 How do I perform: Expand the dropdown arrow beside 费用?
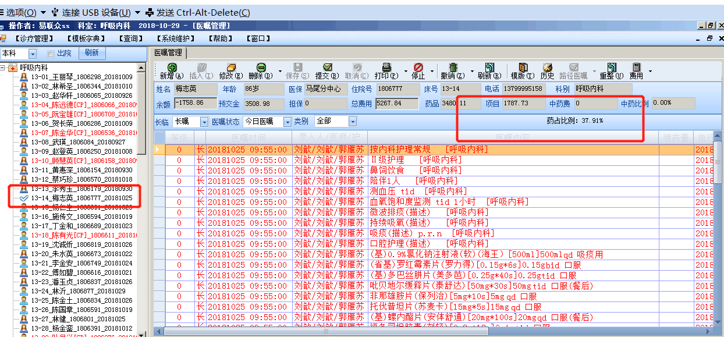coord(650,72)
